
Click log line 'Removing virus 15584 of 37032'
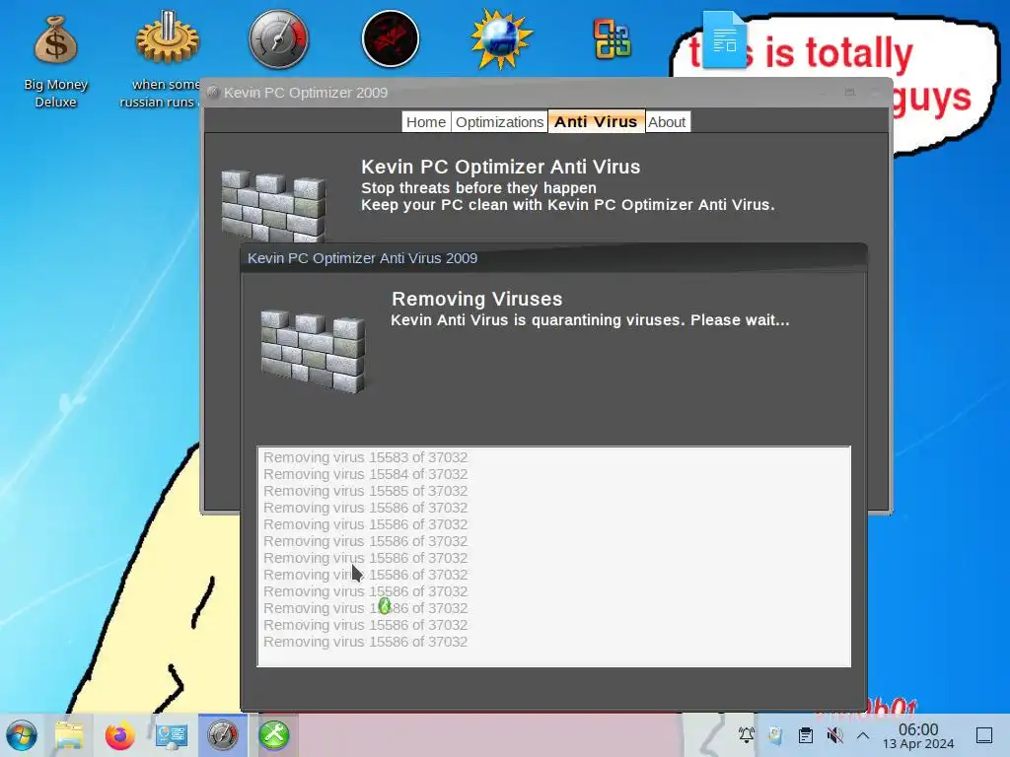pyautogui.click(x=365, y=474)
